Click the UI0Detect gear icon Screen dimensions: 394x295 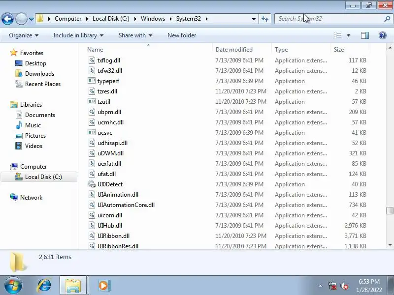(x=92, y=184)
